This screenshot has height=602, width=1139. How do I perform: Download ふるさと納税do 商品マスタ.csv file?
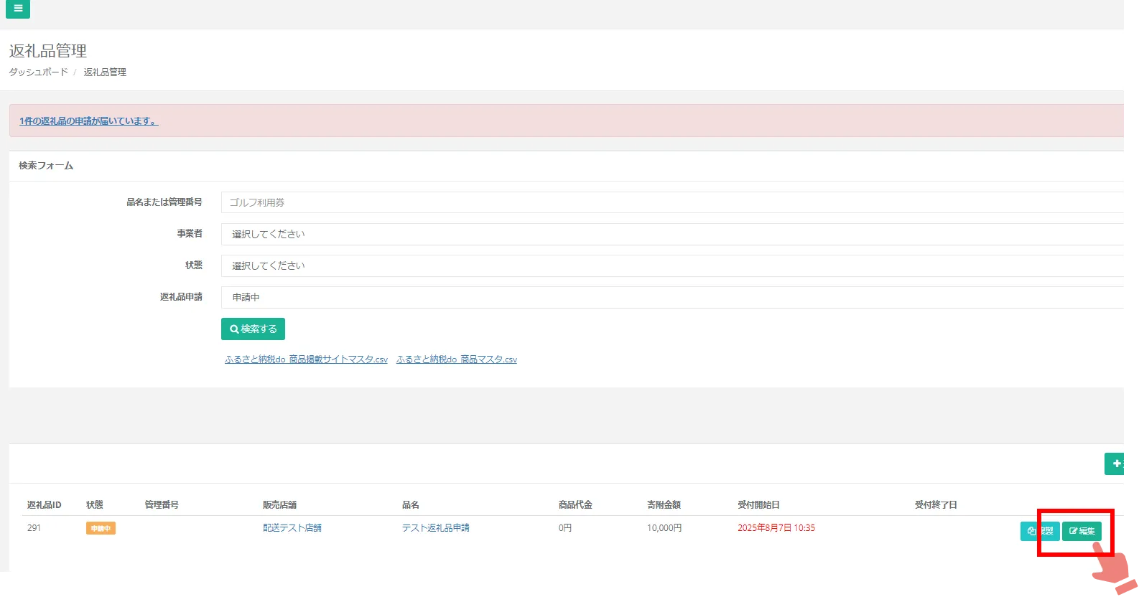[457, 359]
